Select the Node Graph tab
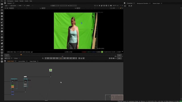This screenshot has height=102, width=182. point(11,61)
